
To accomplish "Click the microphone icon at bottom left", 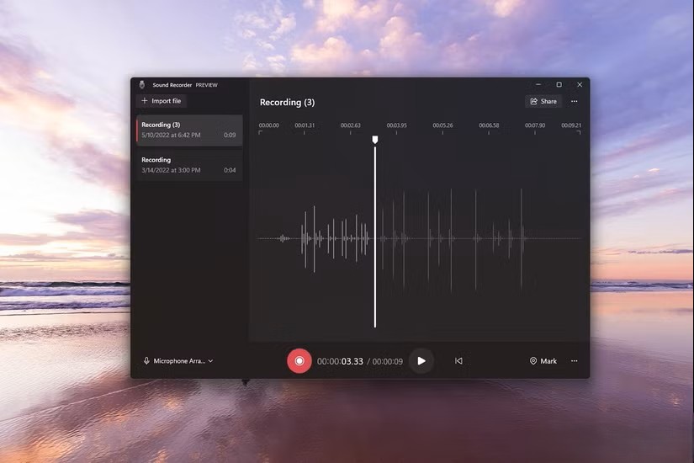I will pos(146,361).
